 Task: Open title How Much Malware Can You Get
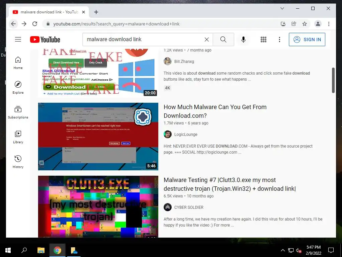(215, 111)
